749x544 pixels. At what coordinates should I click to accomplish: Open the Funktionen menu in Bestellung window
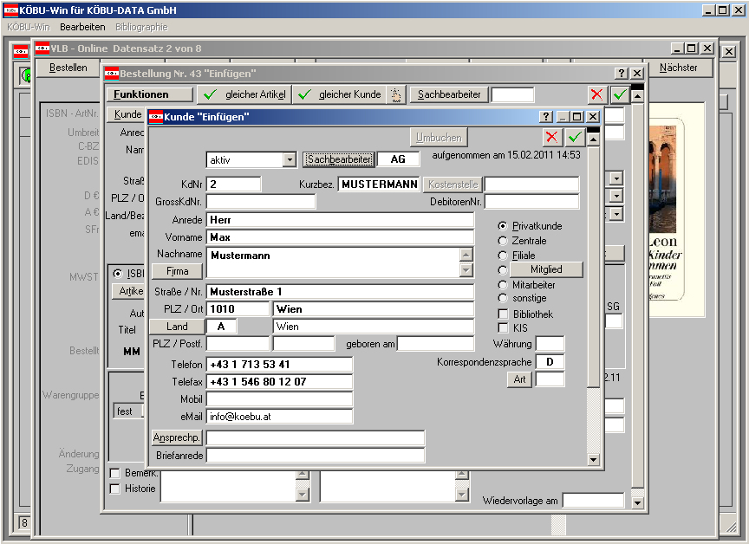[149, 94]
